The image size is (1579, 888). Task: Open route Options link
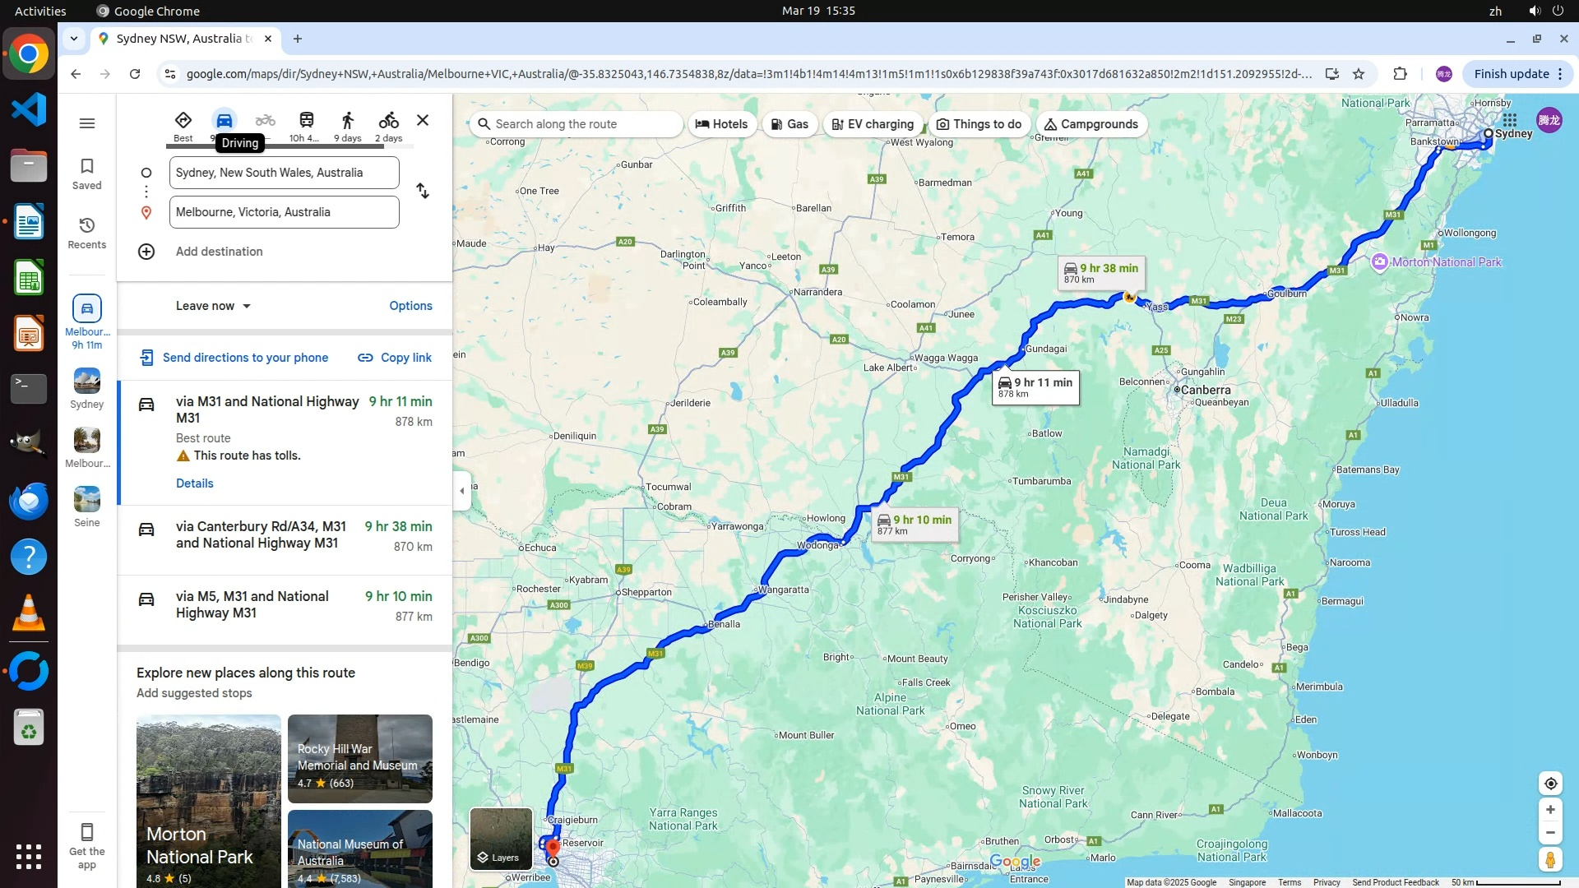click(410, 306)
